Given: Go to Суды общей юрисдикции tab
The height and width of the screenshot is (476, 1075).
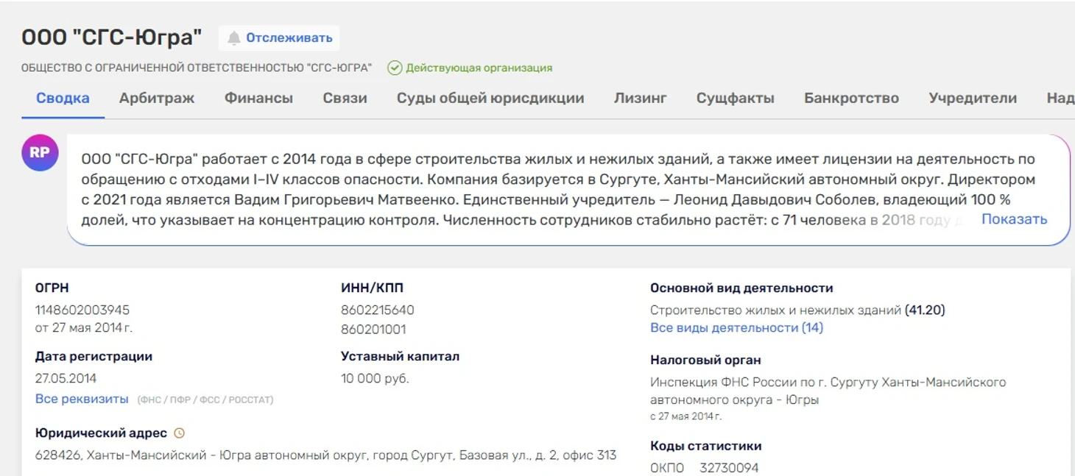Looking at the screenshot, I should [x=490, y=98].
